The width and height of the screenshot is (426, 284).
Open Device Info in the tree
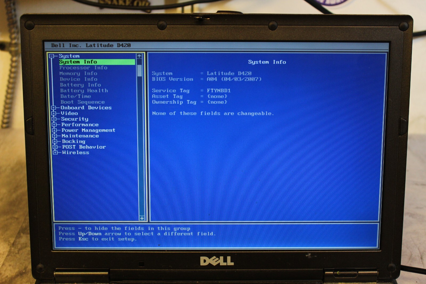(x=79, y=79)
